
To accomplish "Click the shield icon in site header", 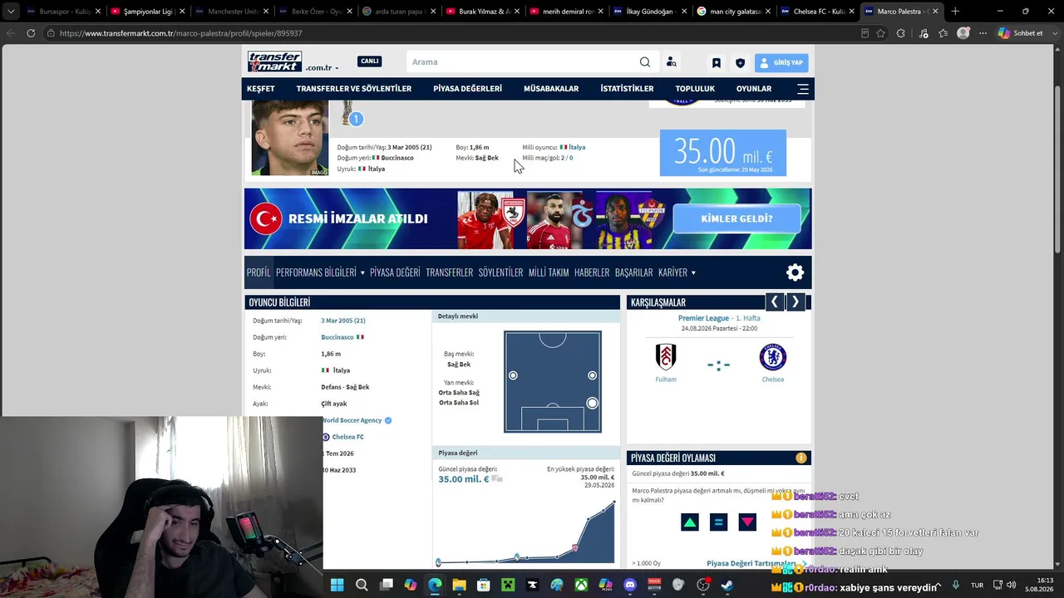I will [x=740, y=63].
